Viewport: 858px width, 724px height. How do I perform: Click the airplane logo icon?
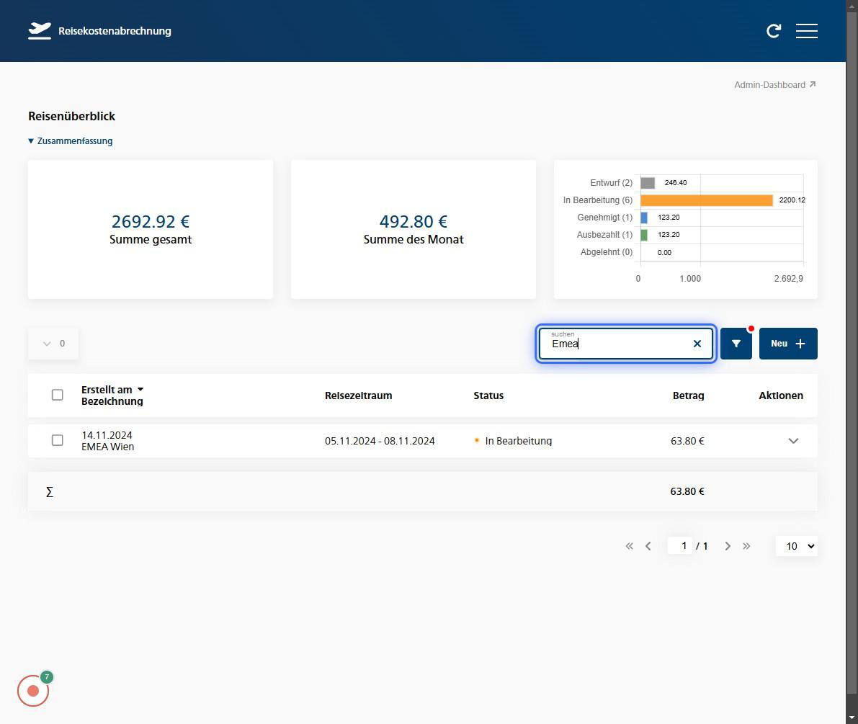pos(40,31)
